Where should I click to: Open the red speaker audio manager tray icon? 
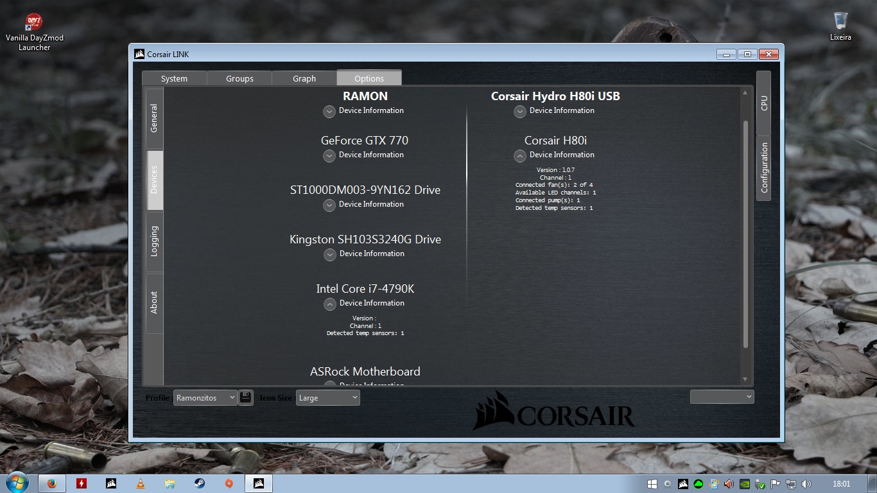pyautogui.click(x=729, y=484)
